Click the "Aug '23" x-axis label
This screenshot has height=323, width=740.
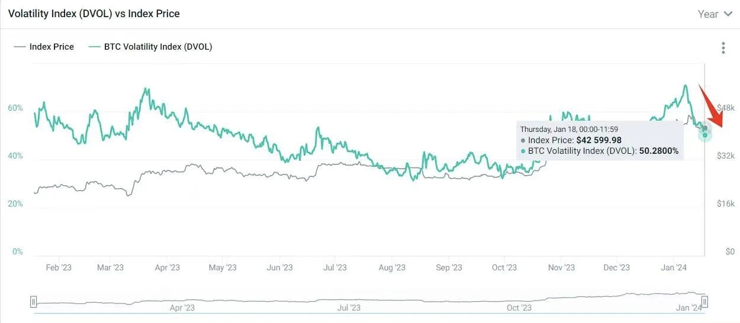[392, 267]
